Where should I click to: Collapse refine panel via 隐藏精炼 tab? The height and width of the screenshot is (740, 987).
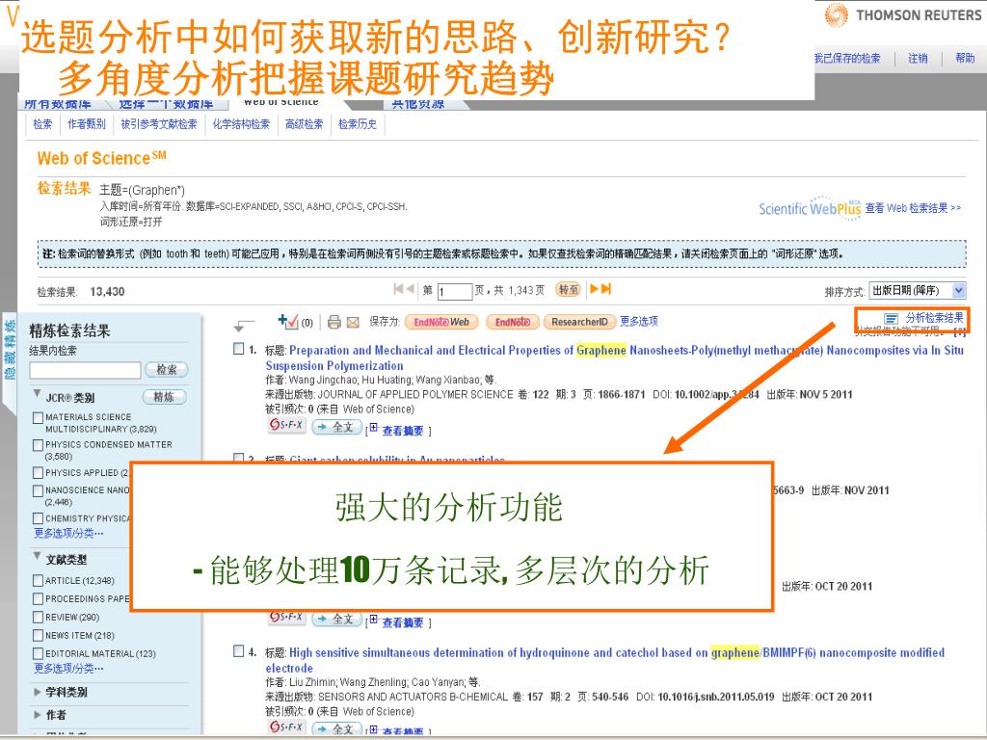[10, 349]
